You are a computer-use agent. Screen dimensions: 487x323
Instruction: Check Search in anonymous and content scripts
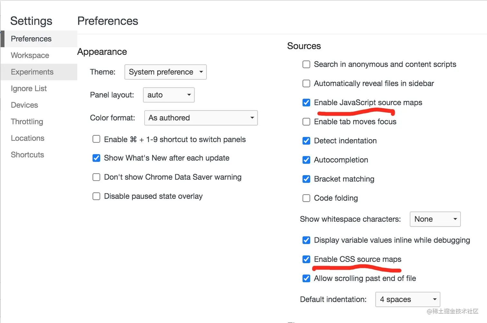pyautogui.click(x=306, y=64)
